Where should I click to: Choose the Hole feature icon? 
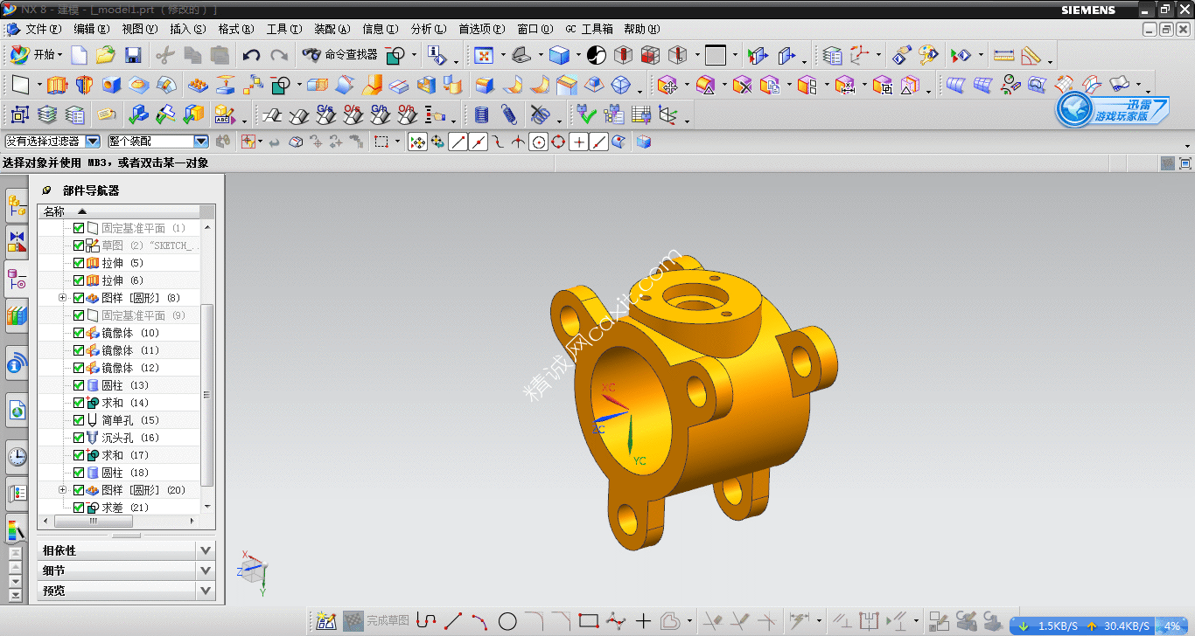[111, 86]
